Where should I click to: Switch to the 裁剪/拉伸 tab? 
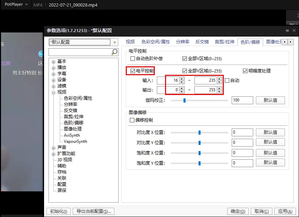(x=225, y=42)
